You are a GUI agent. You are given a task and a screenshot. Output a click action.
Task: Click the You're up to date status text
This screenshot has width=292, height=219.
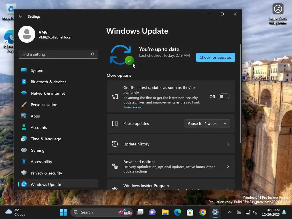pos(159,49)
